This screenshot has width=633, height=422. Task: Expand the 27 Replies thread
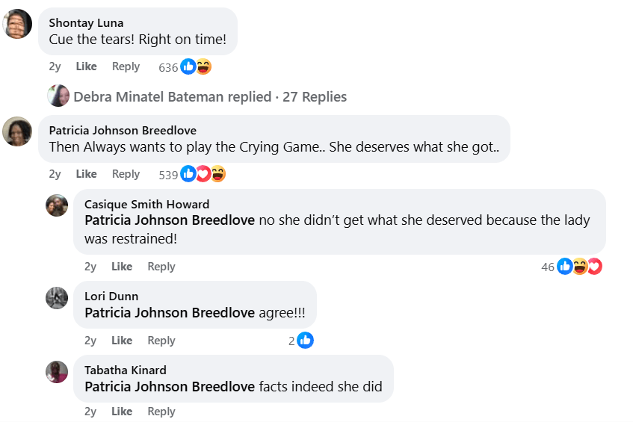(210, 96)
